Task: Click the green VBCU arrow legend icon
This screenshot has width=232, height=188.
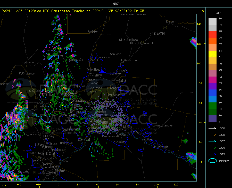Action: coord(212,148)
